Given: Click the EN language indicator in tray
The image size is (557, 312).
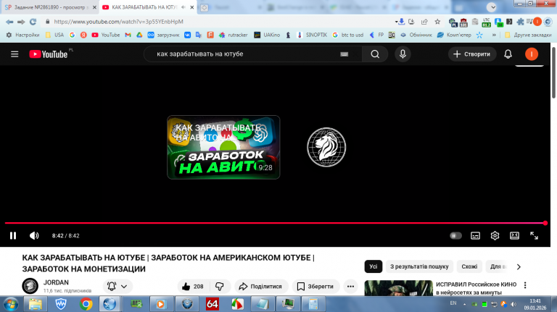Looking at the screenshot, I should 453,303.
